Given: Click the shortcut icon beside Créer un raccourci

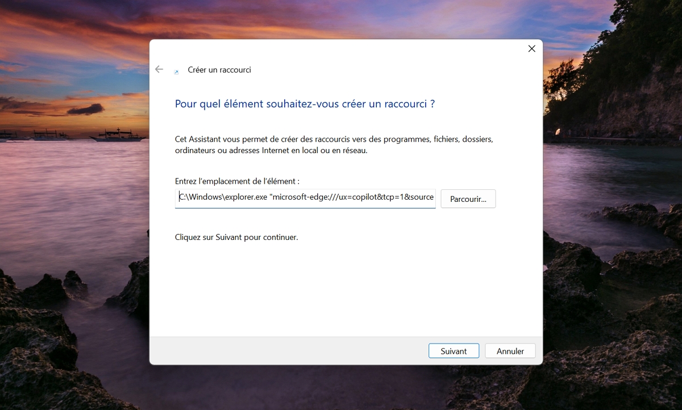Looking at the screenshot, I should (x=176, y=72).
